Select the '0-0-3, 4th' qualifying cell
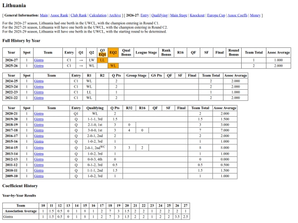Screen dimensions: 298x223 (95, 160)
